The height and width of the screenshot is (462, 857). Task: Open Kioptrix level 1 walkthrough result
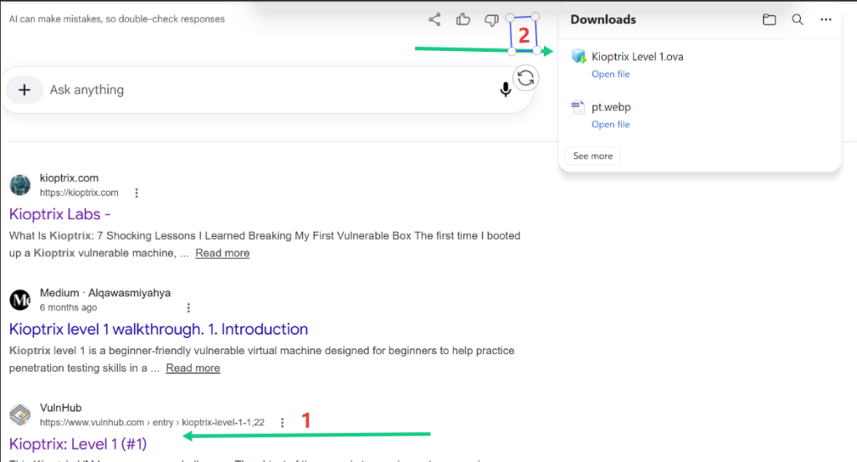[x=158, y=329]
